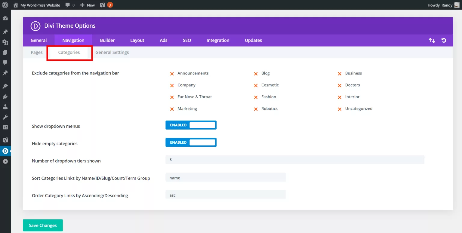
Task: Open the Tools wrench icon
Action: [5, 117]
